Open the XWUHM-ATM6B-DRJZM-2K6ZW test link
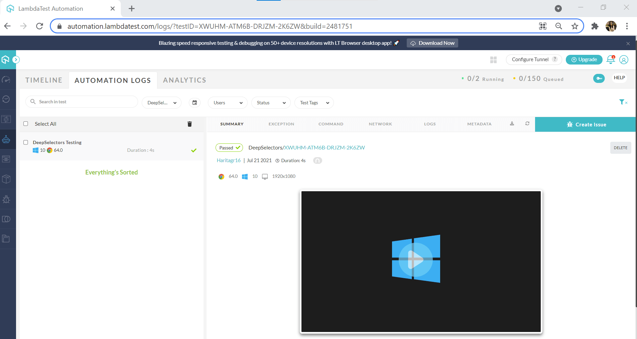 324,148
